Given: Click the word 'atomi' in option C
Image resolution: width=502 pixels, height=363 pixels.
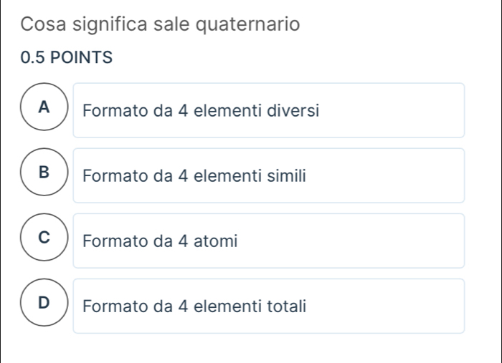Looking at the screenshot, I should point(214,241).
